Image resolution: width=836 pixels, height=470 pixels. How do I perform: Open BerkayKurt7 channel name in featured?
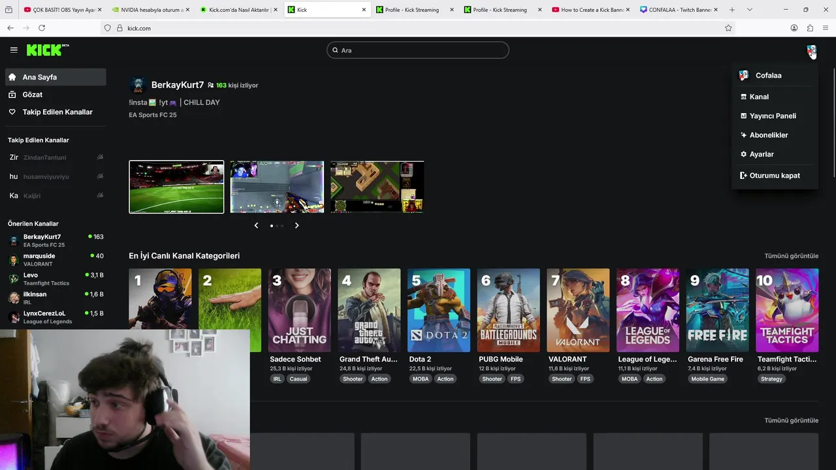178,85
